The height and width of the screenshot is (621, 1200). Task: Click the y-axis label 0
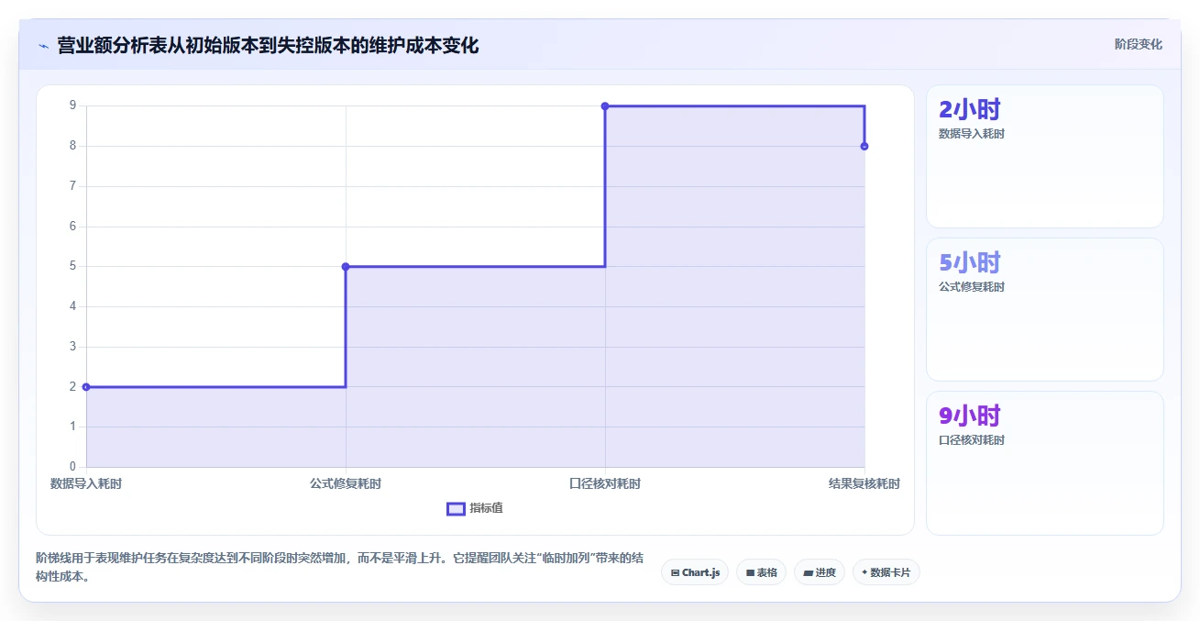coord(72,467)
